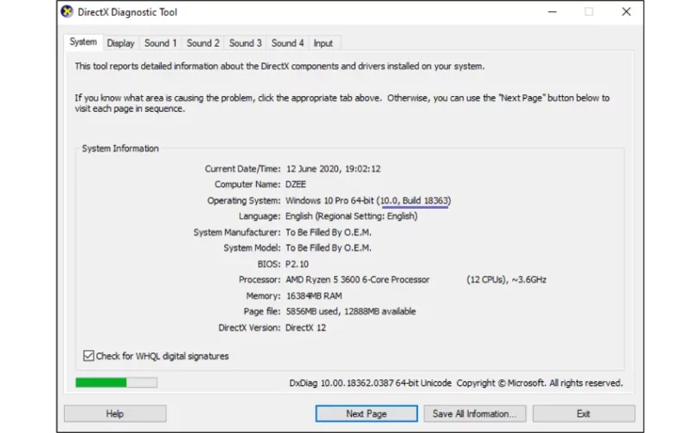Switch to the Input tab

click(x=323, y=43)
